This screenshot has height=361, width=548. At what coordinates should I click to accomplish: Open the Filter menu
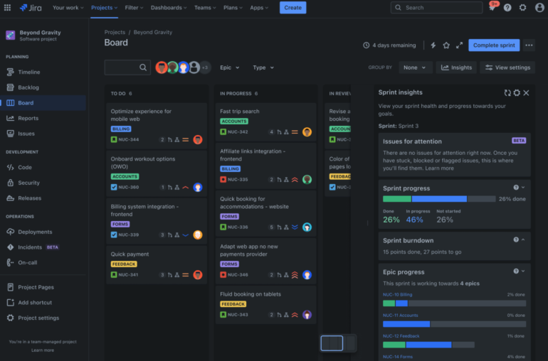[x=134, y=7]
